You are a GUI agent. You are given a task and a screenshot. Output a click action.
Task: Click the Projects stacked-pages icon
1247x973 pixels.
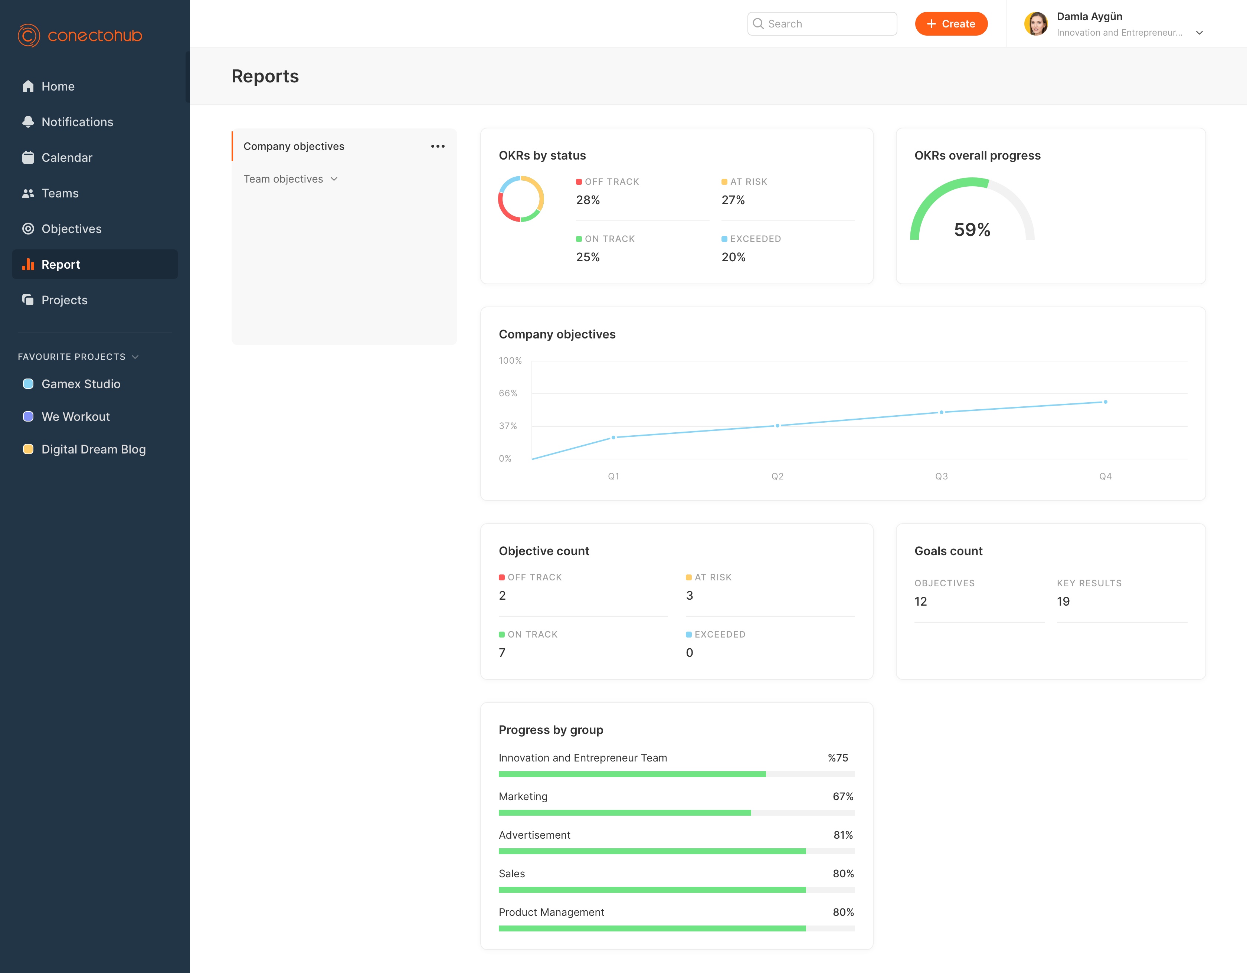pyautogui.click(x=28, y=300)
